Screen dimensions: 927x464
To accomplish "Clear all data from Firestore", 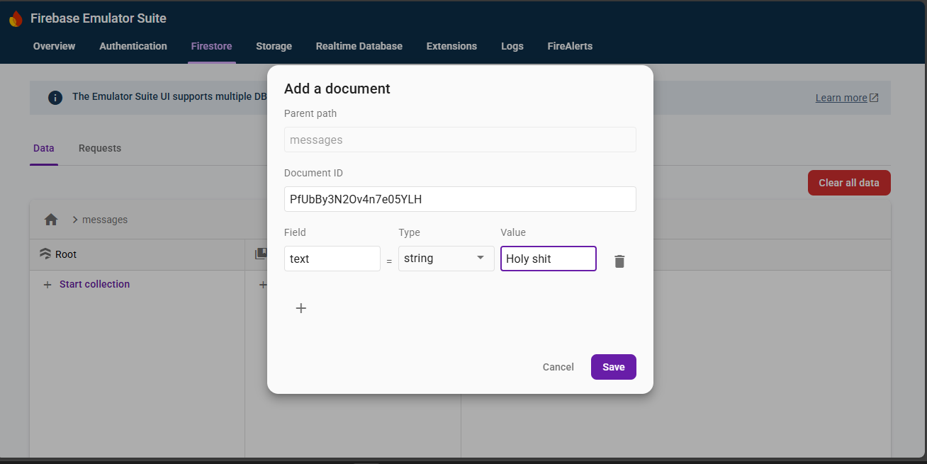I will pos(849,182).
